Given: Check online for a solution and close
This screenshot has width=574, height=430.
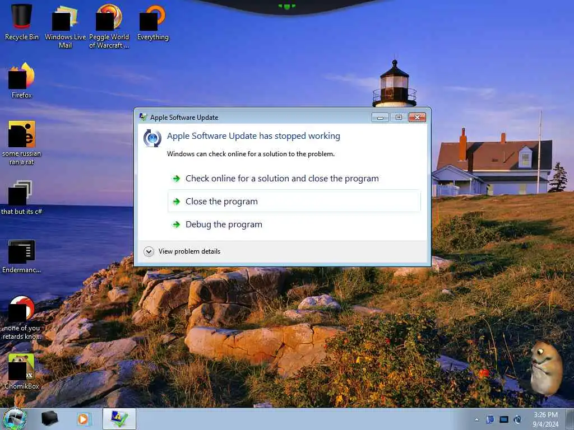Looking at the screenshot, I should pos(294,179).
